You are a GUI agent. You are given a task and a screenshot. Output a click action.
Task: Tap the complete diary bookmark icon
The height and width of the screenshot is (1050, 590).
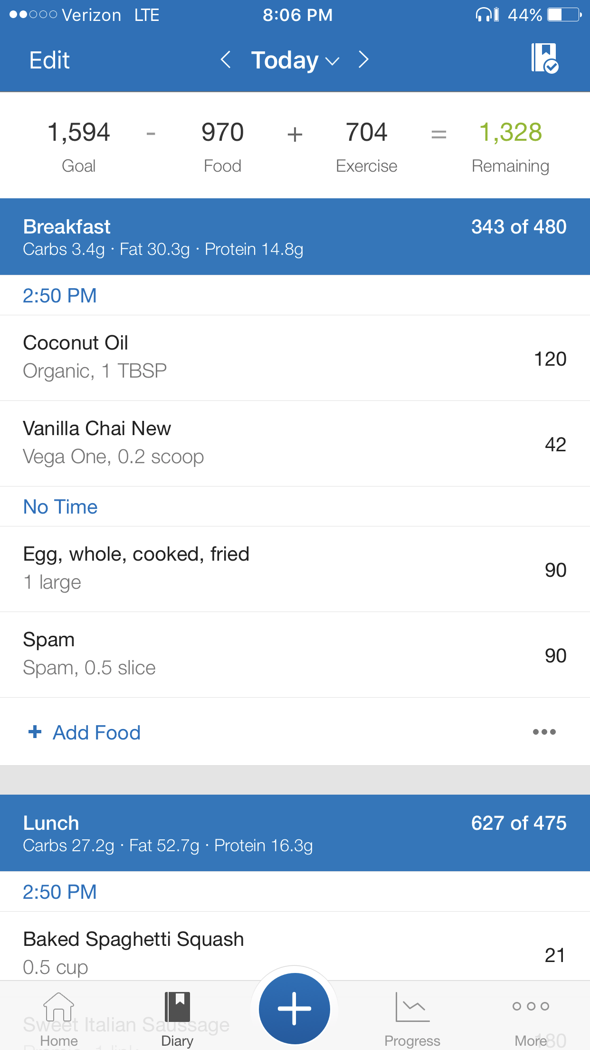[x=544, y=58]
